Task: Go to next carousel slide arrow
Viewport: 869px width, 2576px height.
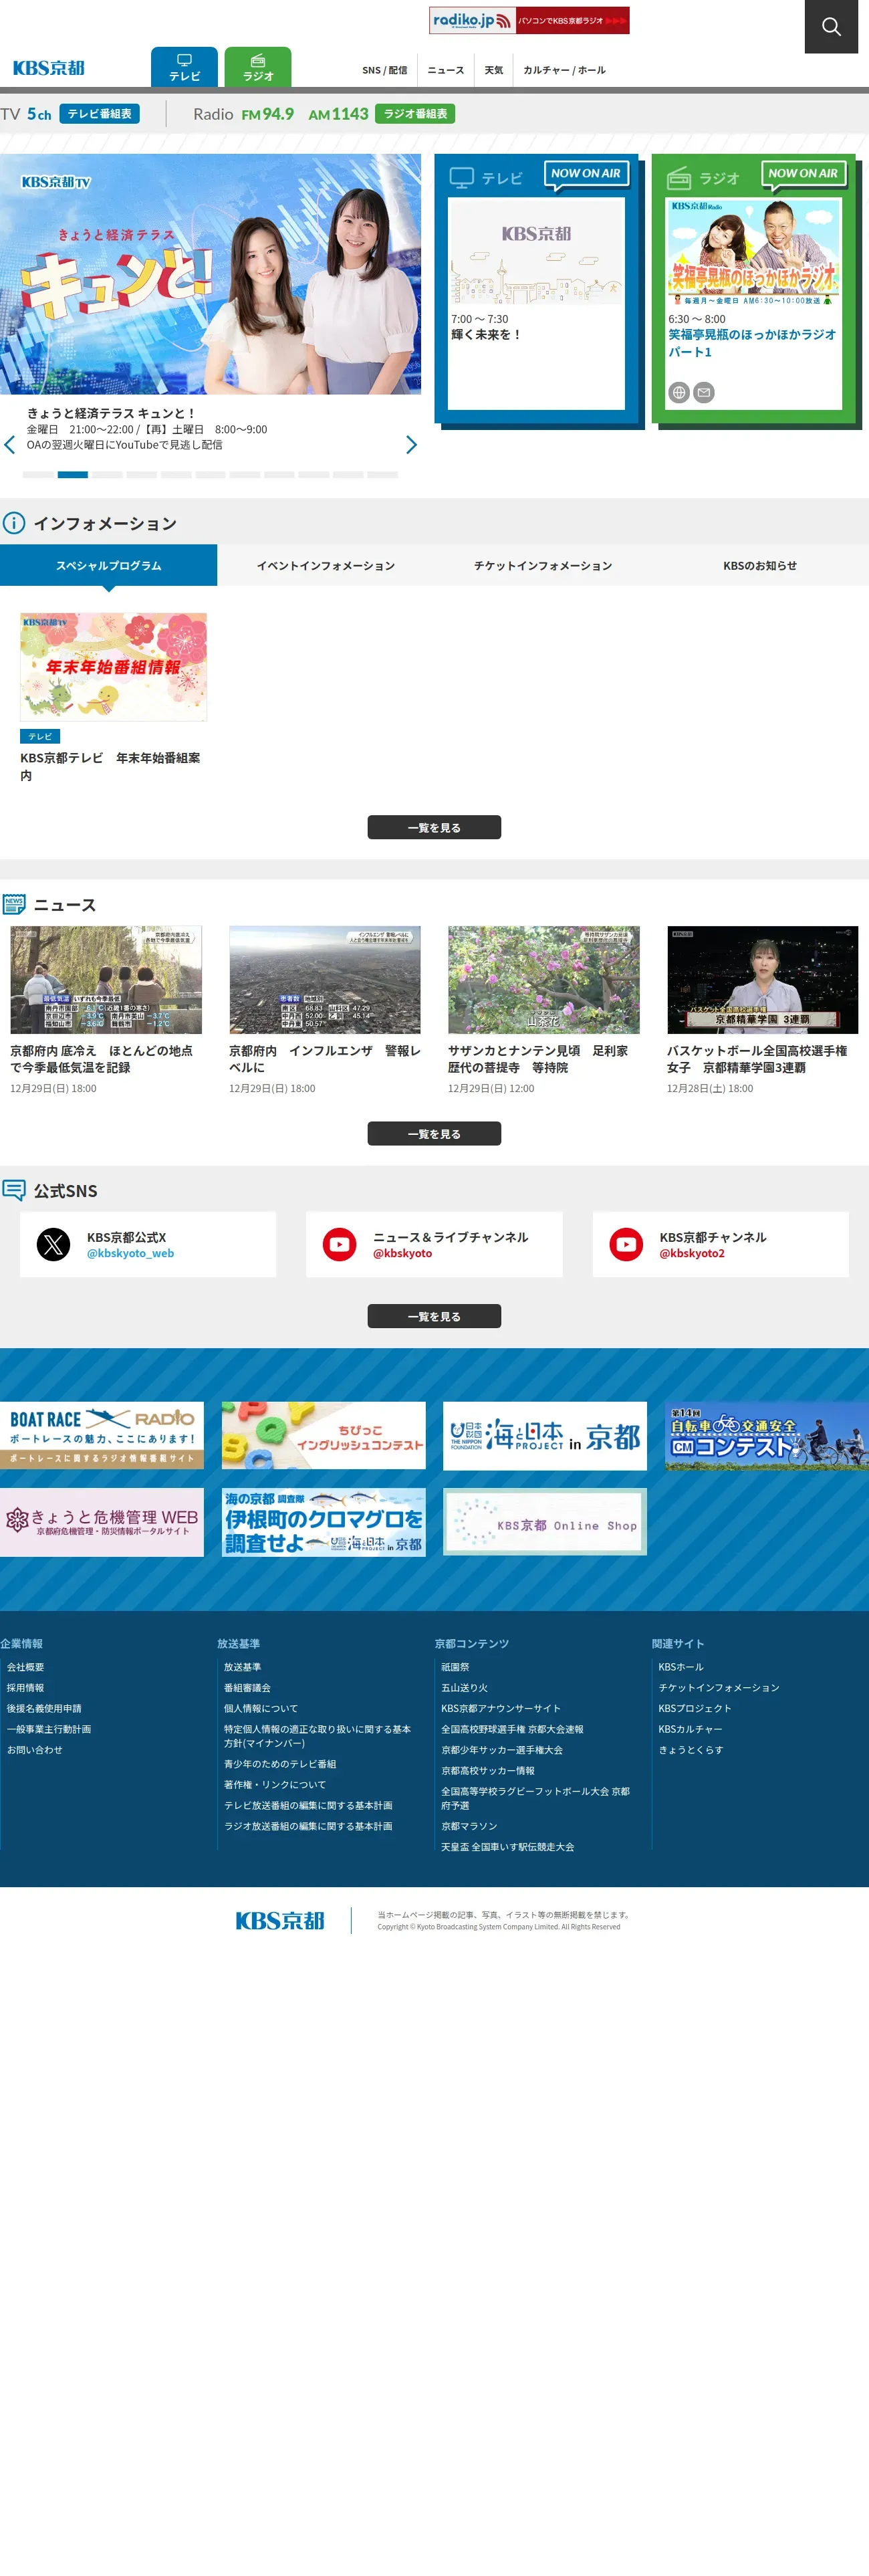Action: point(410,445)
